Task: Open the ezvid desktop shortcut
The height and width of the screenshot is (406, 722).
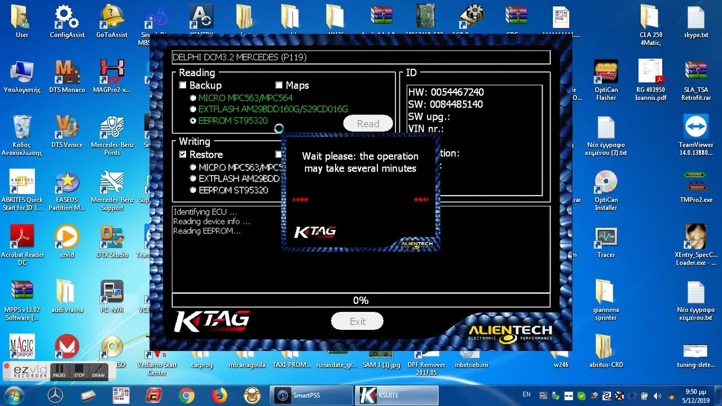Action: pos(67,241)
